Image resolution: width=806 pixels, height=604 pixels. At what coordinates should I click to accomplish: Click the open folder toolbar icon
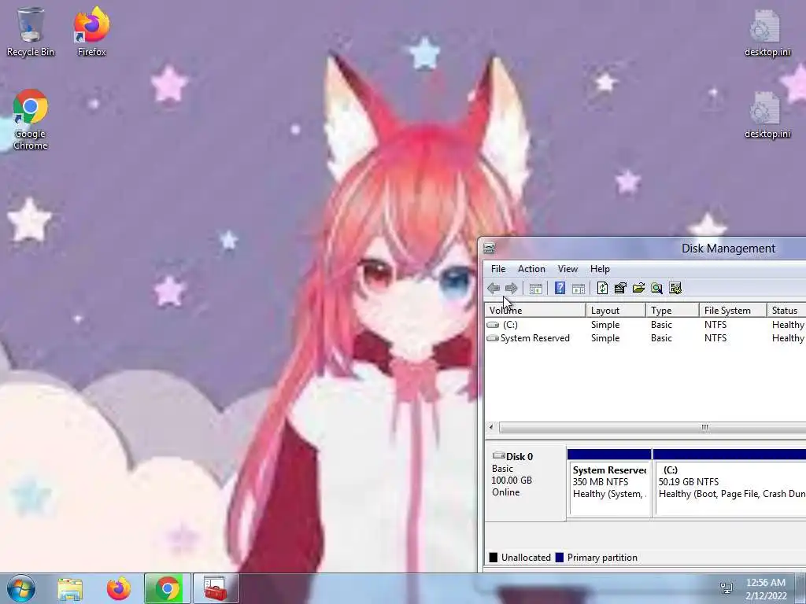[638, 288]
